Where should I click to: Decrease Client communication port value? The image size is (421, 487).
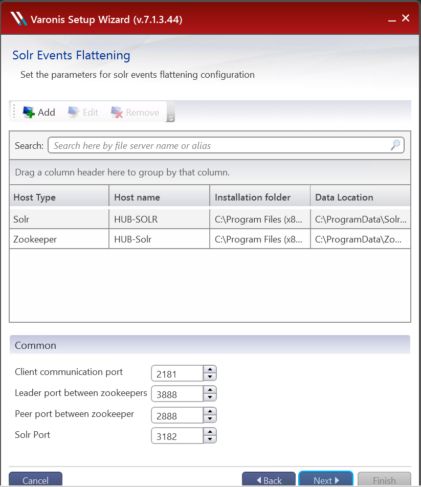click(210, 378)
